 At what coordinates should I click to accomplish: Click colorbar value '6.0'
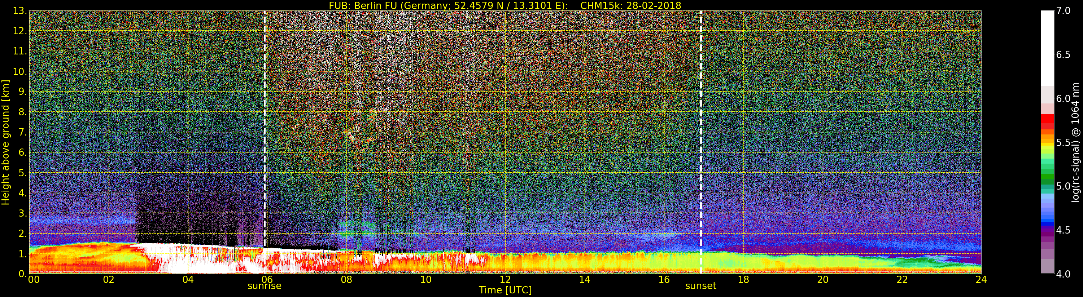click(1063, 98)
